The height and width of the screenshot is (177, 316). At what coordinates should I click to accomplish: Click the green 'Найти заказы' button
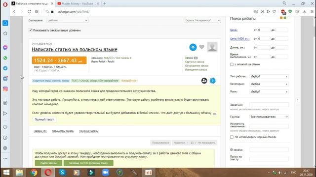(48, 163)
